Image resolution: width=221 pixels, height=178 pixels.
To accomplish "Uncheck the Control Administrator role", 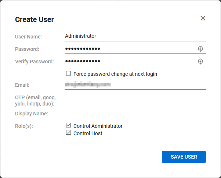I will click(x=68, y=126).
